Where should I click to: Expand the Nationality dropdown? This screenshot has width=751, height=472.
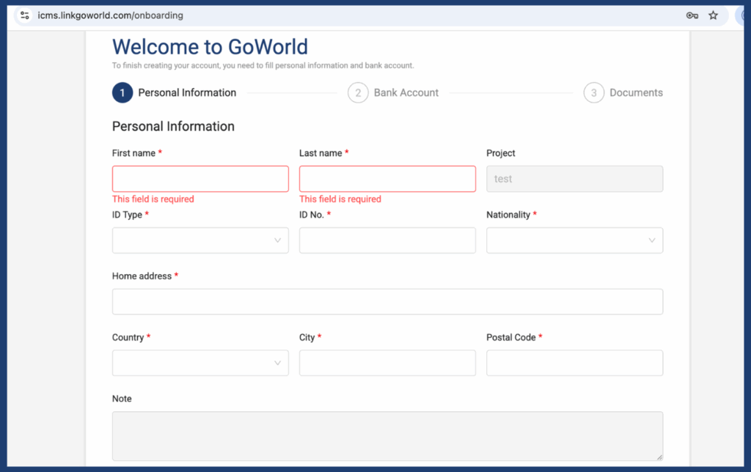pyautogui.click(x=574, y=240)
